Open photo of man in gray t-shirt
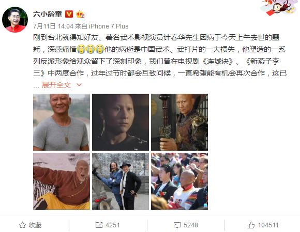Screen dimensions: 300x232 pos(62,122)
